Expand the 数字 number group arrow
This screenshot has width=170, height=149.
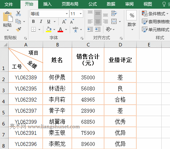(x=132, y=30)
